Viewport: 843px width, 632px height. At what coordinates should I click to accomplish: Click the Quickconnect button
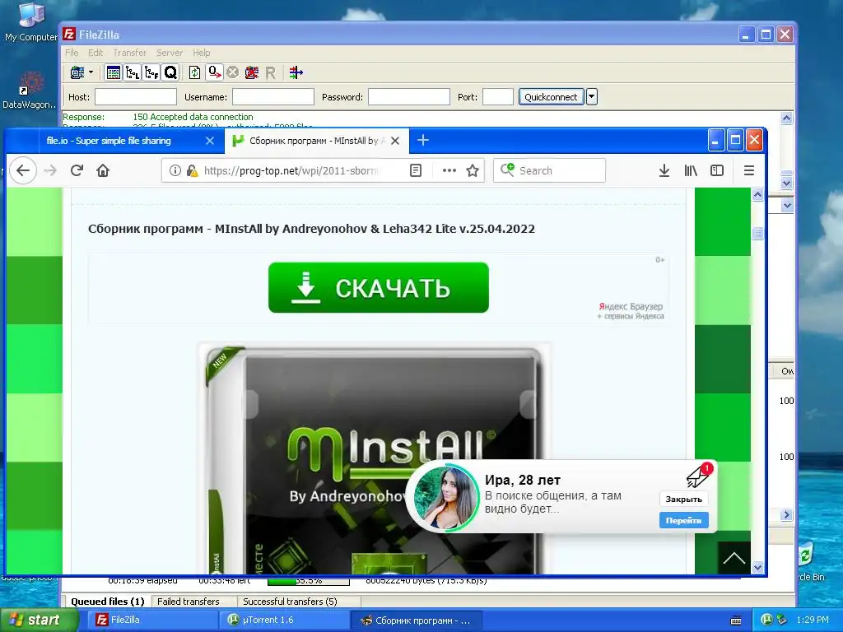coord(551,97)
